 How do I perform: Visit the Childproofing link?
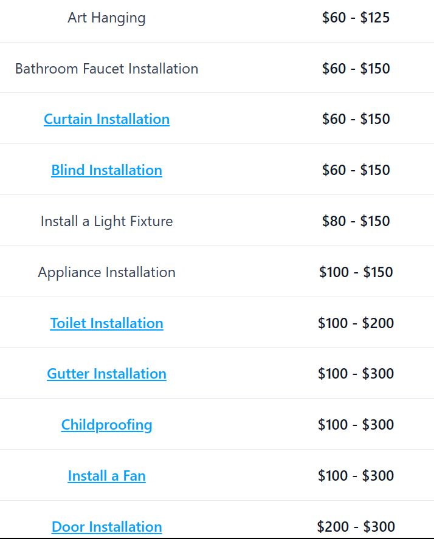click(x=106, y=425)
